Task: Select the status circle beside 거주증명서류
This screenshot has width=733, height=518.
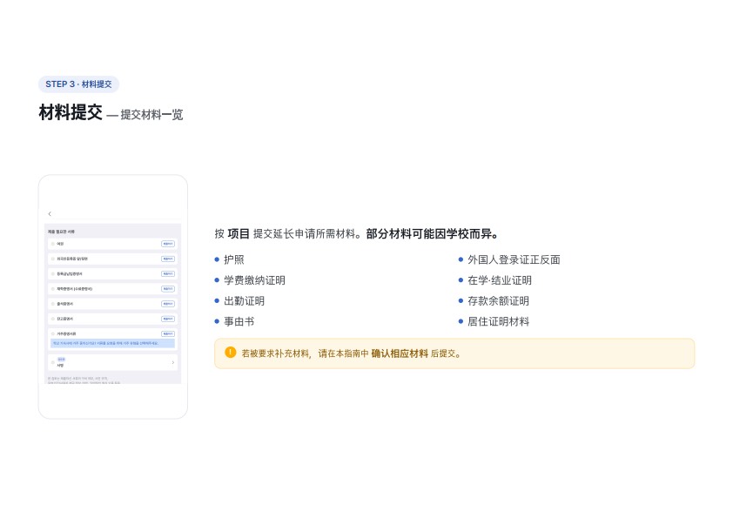Action: 53,333
